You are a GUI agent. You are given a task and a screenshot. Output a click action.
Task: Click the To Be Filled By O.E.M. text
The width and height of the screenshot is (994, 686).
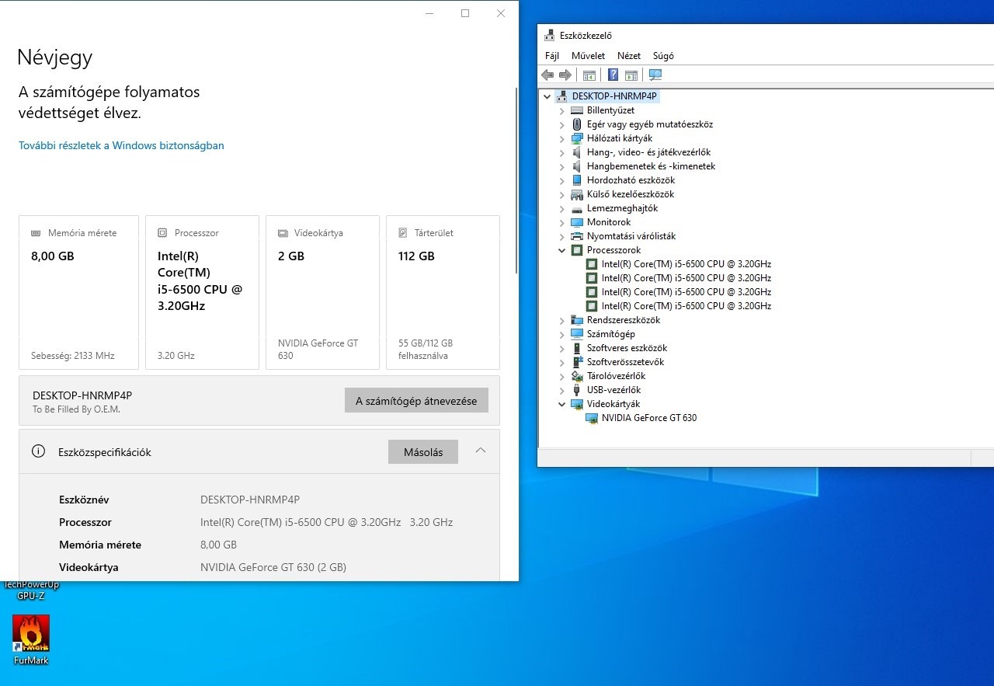click(76, 409)
